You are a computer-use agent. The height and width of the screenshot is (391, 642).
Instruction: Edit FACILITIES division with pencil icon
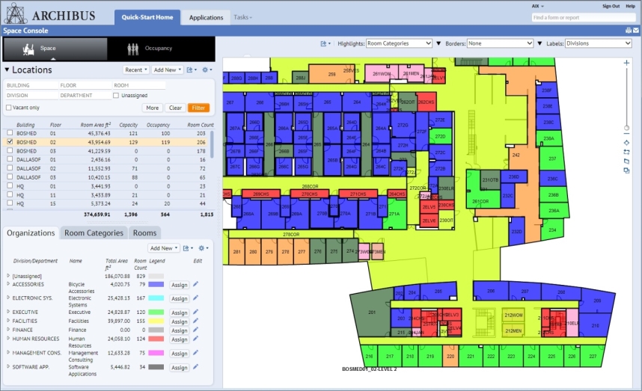click(x=196, y=321)
